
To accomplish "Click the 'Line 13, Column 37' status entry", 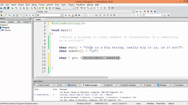I will click(120, 104).
